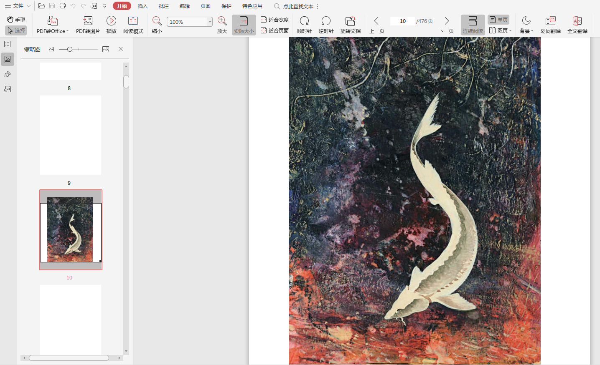This screenshot has width=600, height=365.
Task: Go to 下一页 next page
Action: tap(446, 25)
